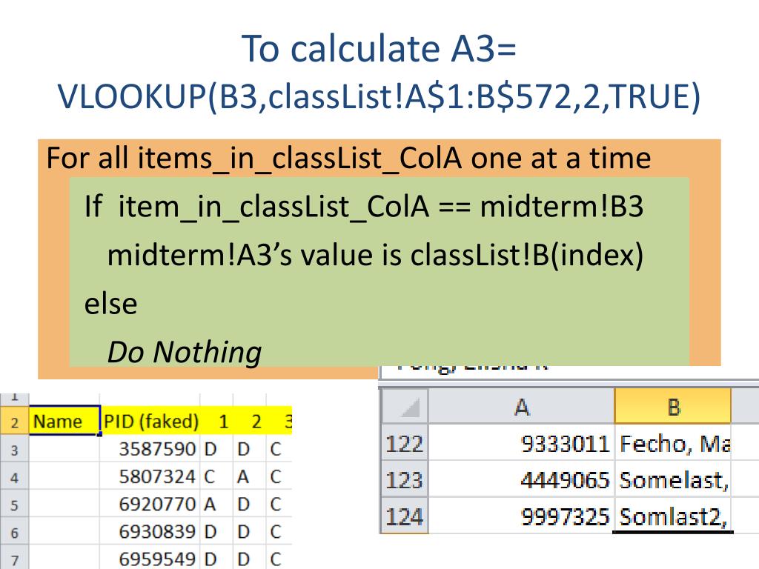Screen dimensions: 759x569
Task: Select row header 123
Action: [405, 479]
